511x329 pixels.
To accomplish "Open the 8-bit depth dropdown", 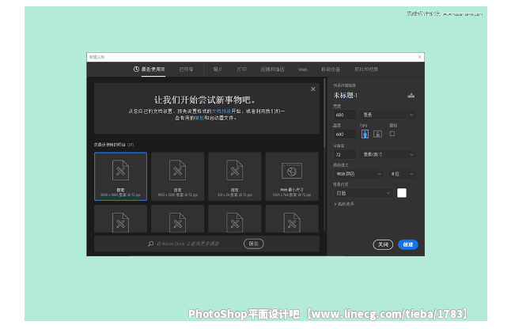I will 402,174.
